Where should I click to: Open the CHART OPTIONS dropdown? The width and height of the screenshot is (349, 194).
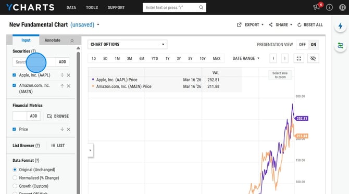[x=127, y=44]
